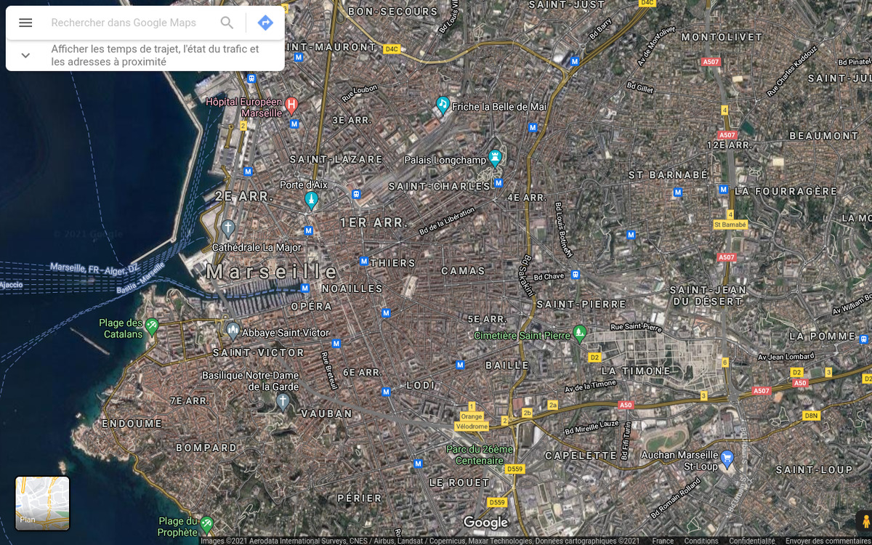Open the directions panel
872x545 pixels.
[x=265, y=23]
